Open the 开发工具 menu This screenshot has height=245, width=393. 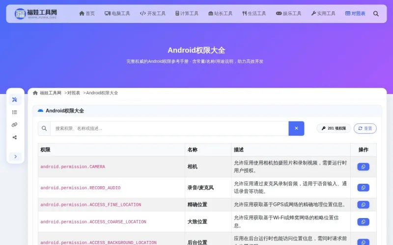(153, 14)
